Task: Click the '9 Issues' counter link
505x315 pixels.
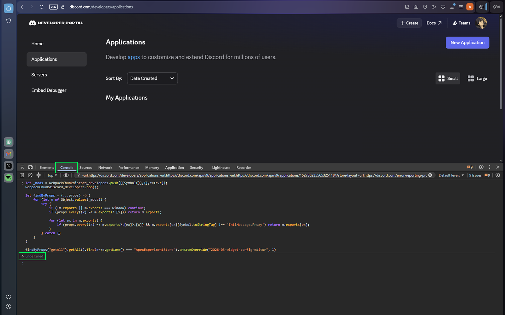Action: click(x=479, y=175)
